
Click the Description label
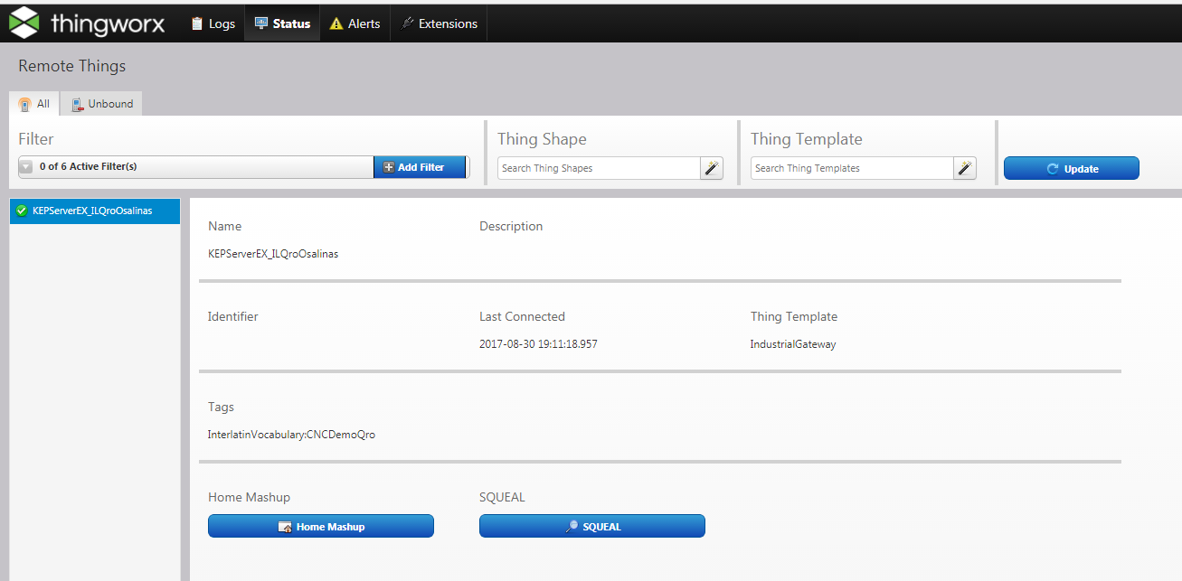coord(511,226)
